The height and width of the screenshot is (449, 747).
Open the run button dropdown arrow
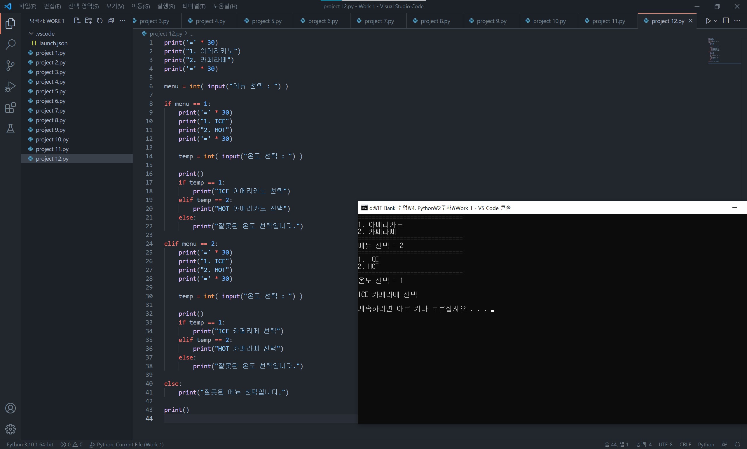click(715, 21)
